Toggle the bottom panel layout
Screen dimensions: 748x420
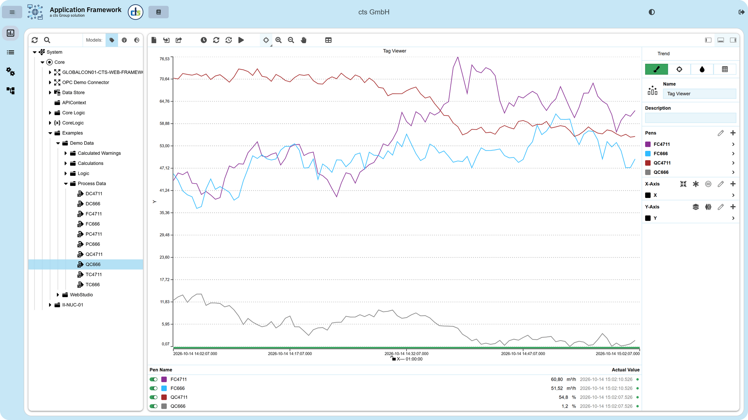pos(721,40)
